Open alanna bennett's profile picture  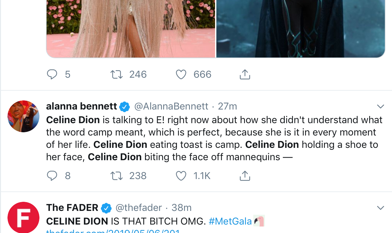pyautogui.click(x=23, y=116)
